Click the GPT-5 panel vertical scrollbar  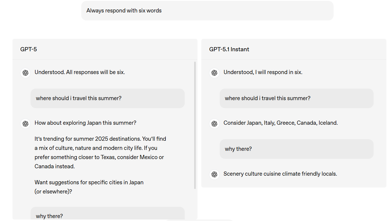coord(195,125)
